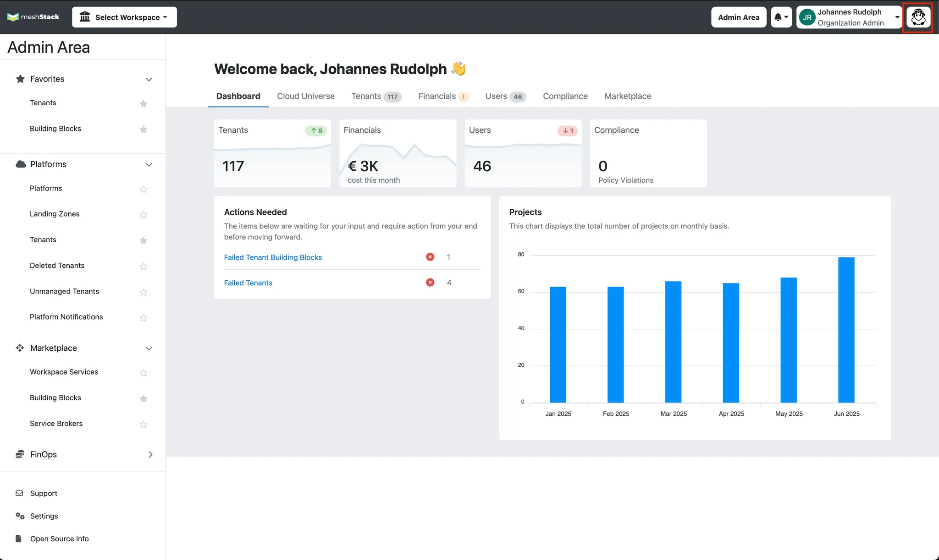Open the Select Workspace dropdown

coord(124,17)
